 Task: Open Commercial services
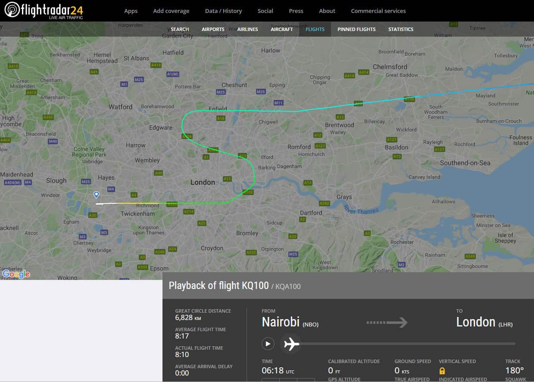pos(378,11)
